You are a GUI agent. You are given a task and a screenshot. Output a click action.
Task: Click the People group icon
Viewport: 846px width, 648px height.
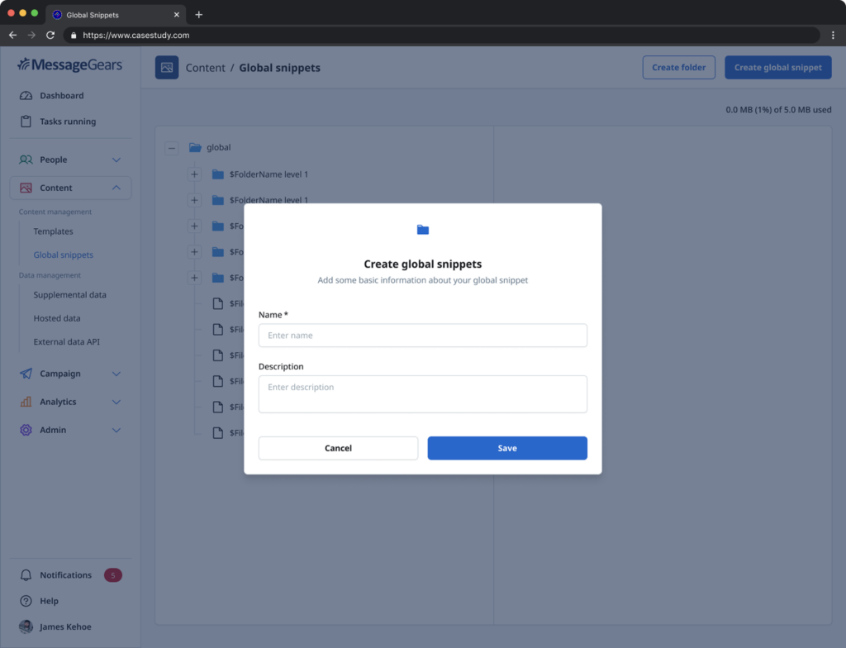coord(26,160)
